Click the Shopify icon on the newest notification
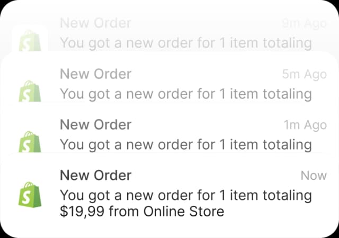The height and width of the screenshot is (238, 339). pos(30,194)
